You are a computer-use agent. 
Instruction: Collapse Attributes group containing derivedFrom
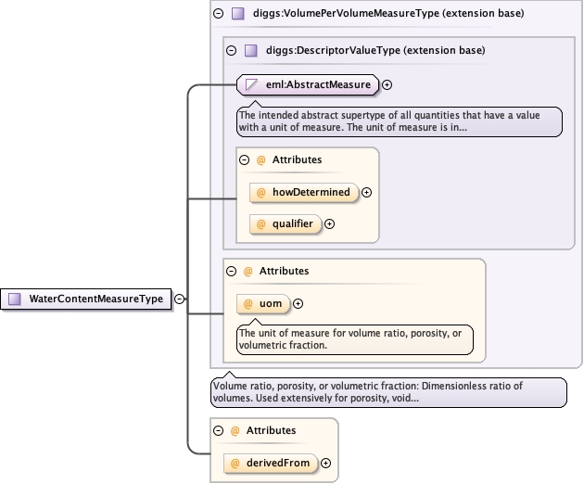coord(218,430)
